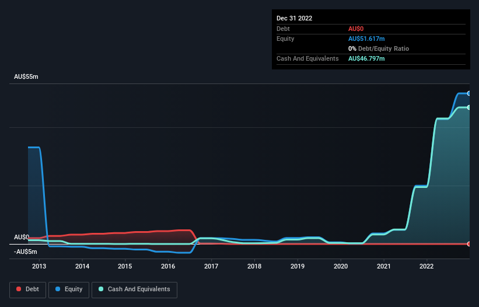Select the teal Cash legend dot
This screenshot has height=307, width=479.
pos(101,289)
